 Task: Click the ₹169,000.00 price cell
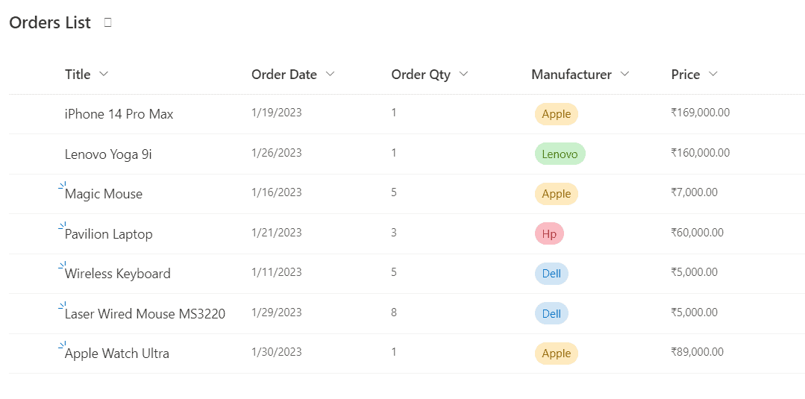tap(701, 113)
